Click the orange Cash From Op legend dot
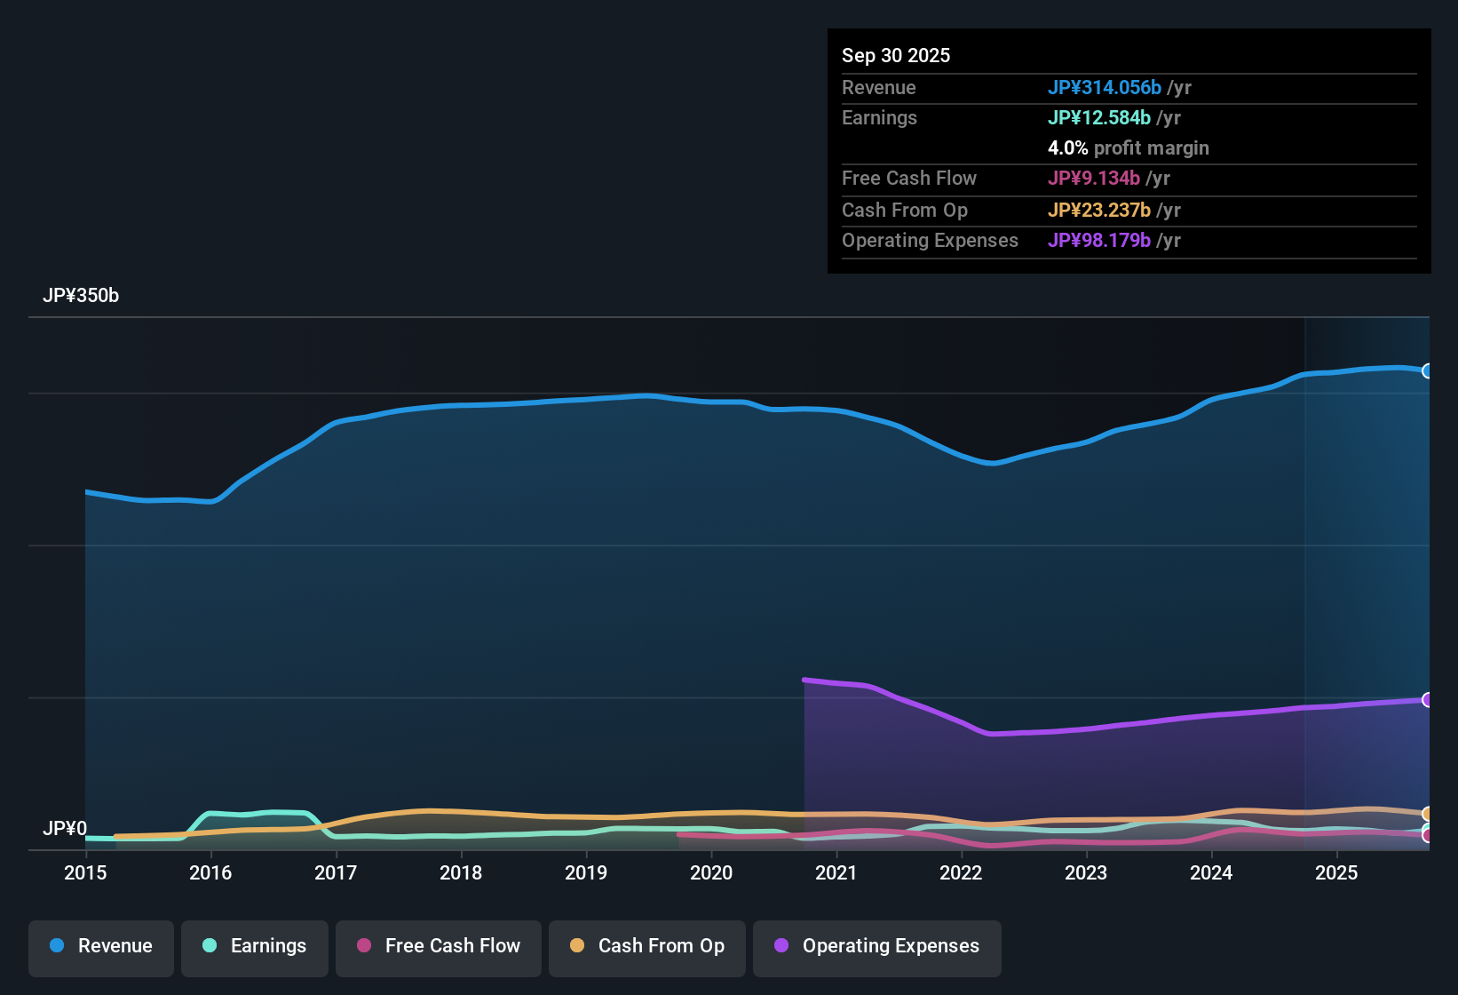The width and height of the screenshot is (1458, 995). 576,946
